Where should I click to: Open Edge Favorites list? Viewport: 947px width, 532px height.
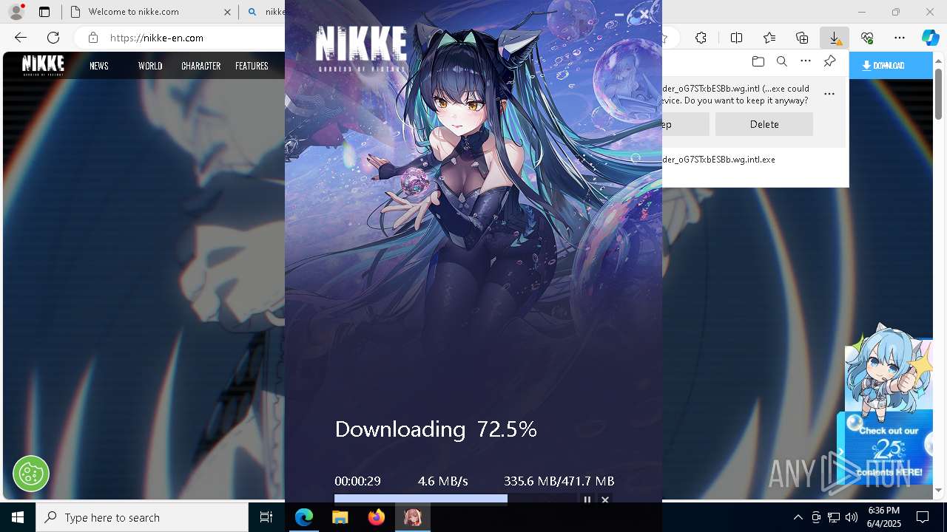769,38
